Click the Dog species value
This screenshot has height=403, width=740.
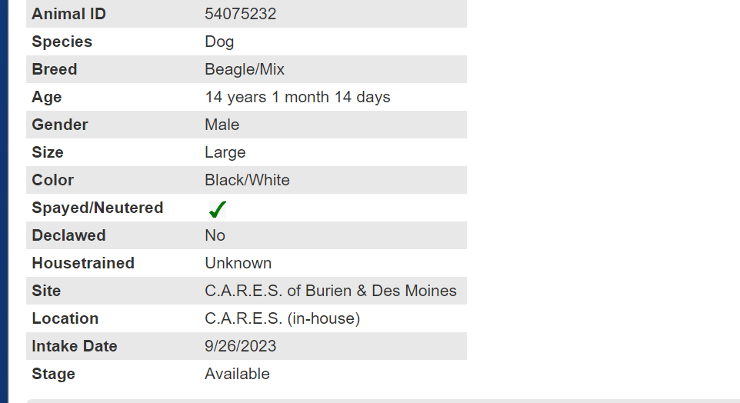(219, 42)
